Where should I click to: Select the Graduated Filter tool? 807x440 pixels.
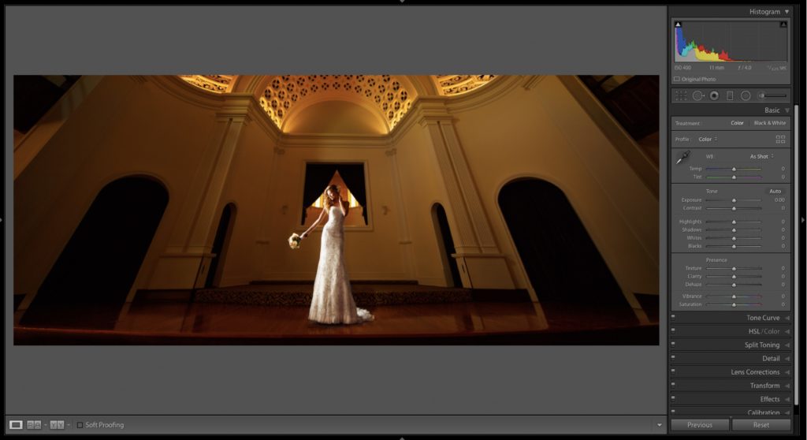(x=730, y=96)
